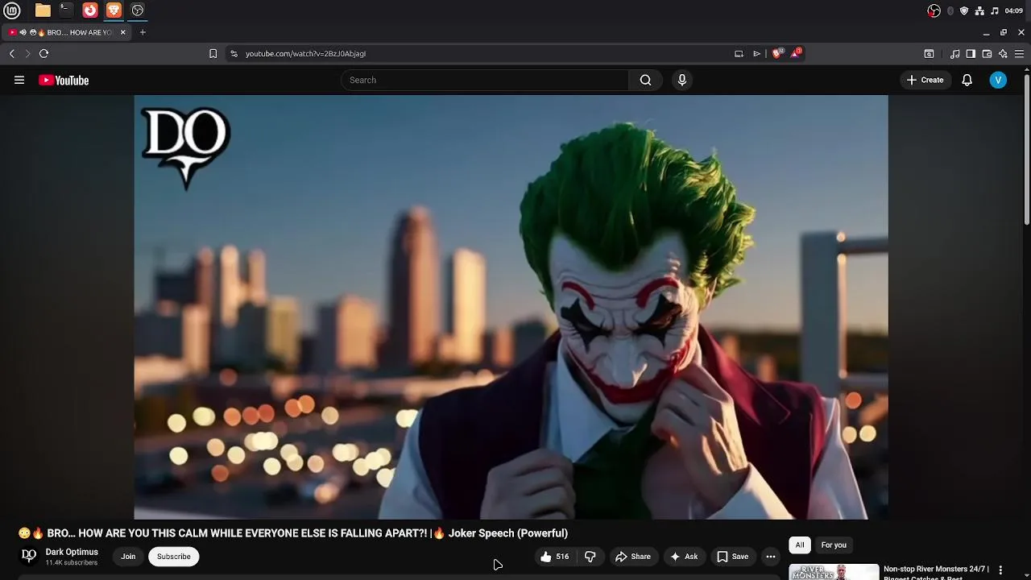
Task: Share the video
Action: click(x=633, y=557)
